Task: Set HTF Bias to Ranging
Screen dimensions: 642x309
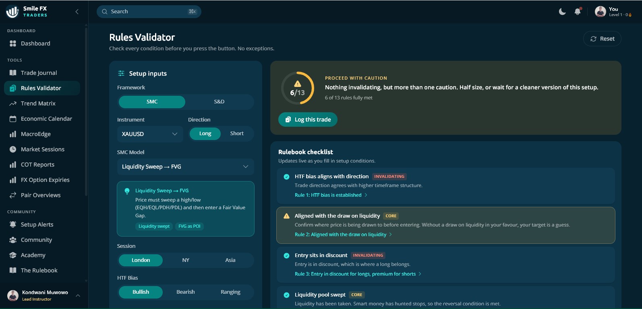Action: click(230, 292)
